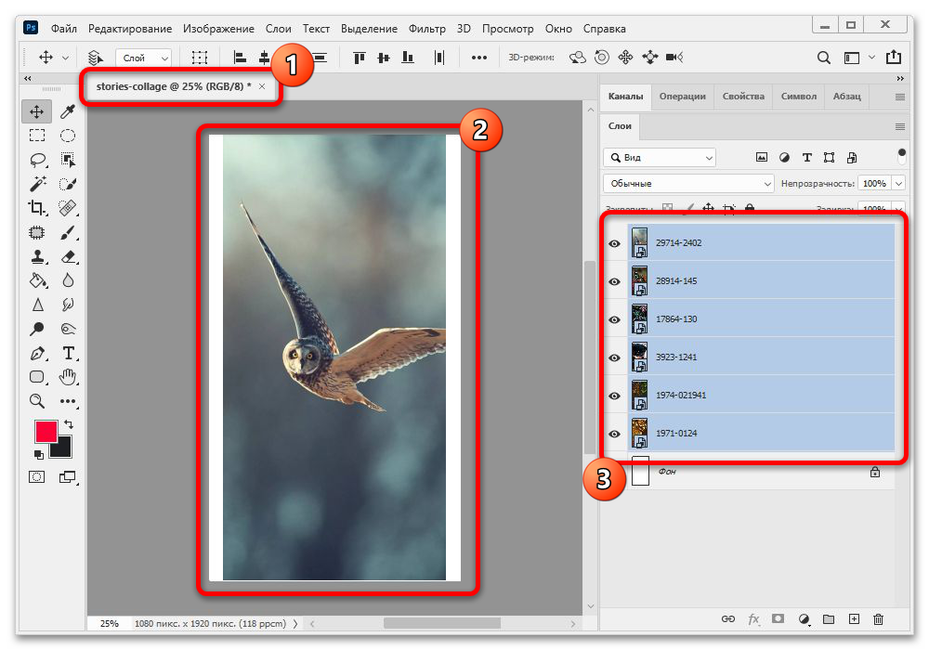Open the Непрозрачность opacity dropdown arrow

click(x=898, y=184)
